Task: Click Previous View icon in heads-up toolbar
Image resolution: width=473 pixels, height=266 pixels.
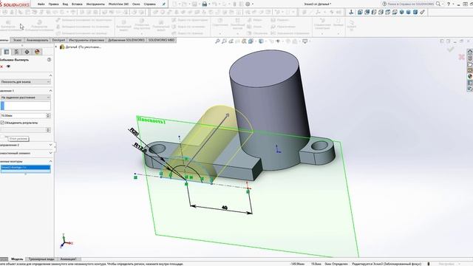Action: [231, 41]
